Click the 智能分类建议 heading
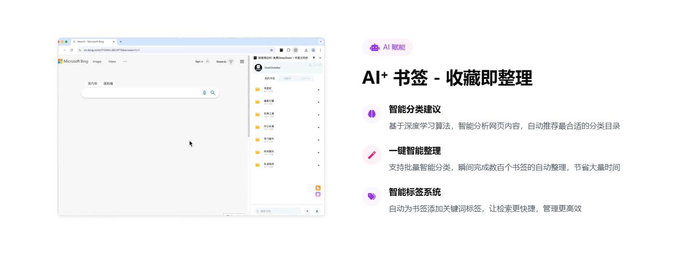This screenshot has height=258, width=695. click(x=415, y=109)
